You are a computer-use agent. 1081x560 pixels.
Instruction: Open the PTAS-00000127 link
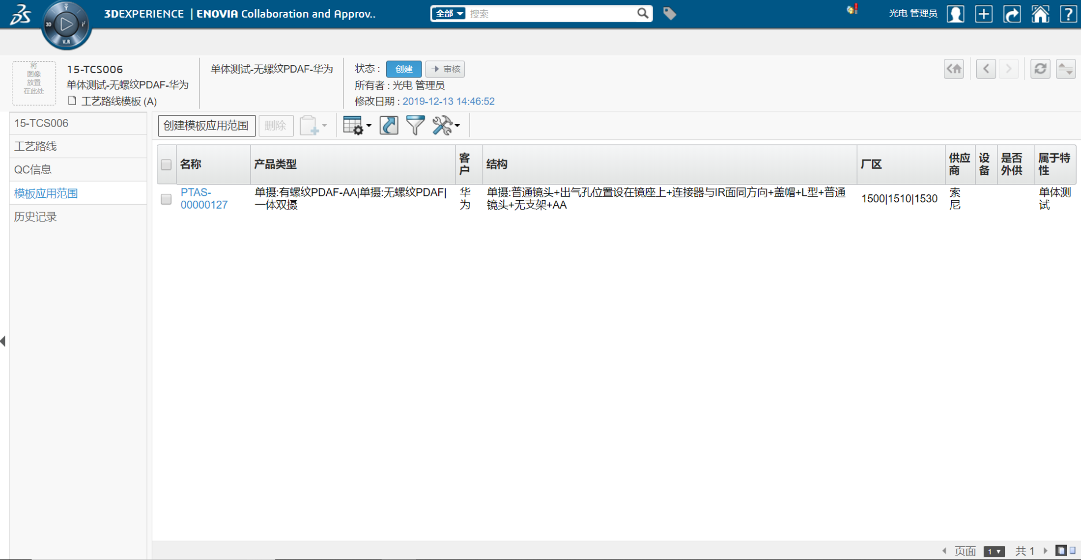coord(204,198)
